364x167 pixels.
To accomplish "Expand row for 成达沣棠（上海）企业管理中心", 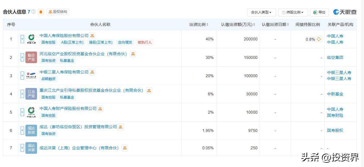I will pyautogui.click(x=22, y=148).
